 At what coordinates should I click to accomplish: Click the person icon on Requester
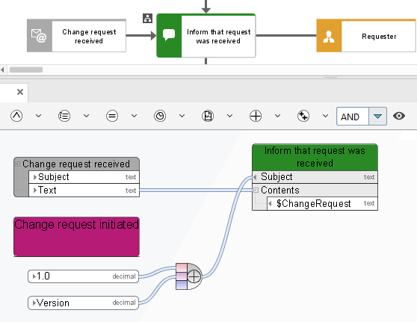329,37
